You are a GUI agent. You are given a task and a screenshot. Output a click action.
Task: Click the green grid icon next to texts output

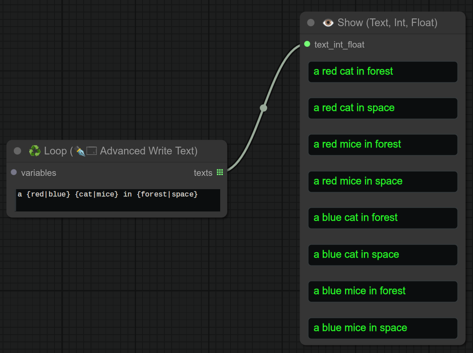click(x=220, y=172)
